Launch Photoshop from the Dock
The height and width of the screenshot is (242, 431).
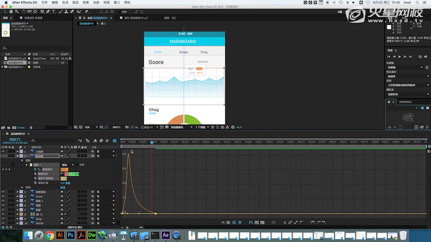(70, 235)
